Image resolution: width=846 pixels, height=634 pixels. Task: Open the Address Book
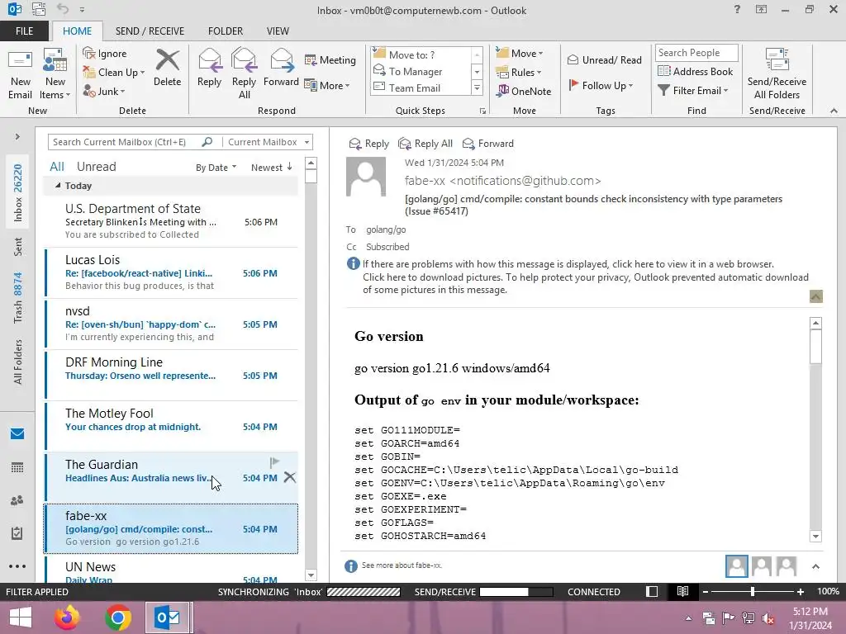point(696,71)
